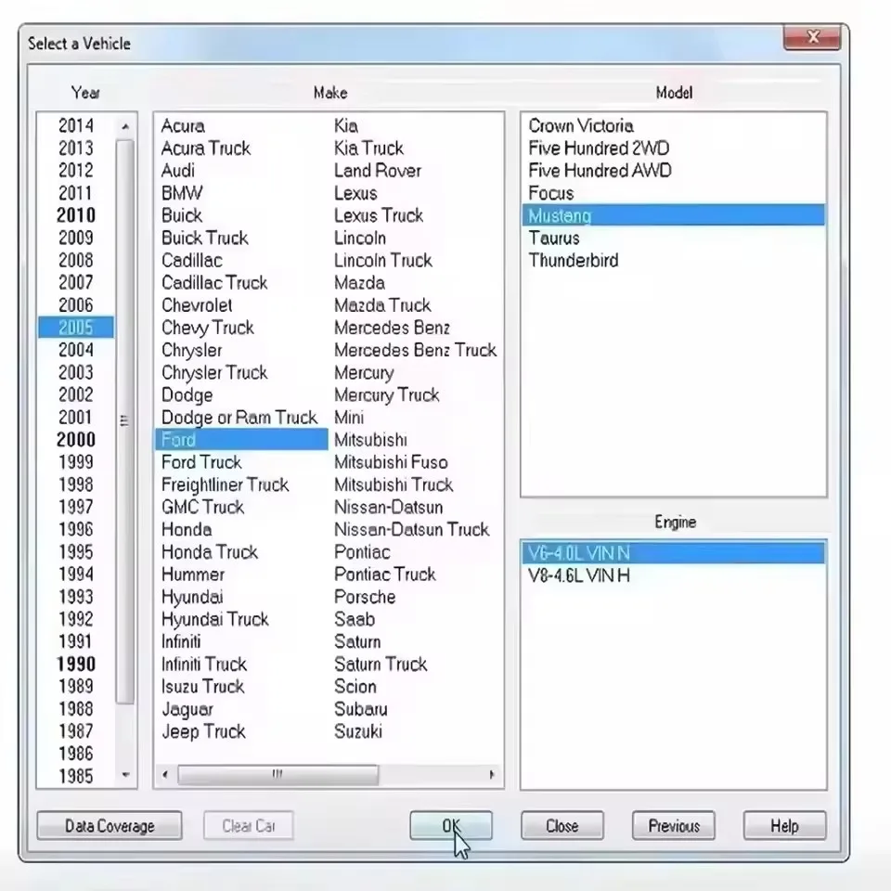
Task: Pick 1990 from the Year list
Action: click(75, 664)
